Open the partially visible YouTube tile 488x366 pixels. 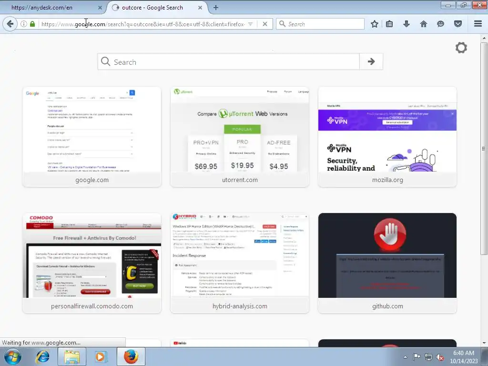tap(240, 343)
